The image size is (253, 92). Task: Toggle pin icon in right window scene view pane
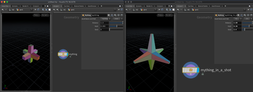click(159, 10)
